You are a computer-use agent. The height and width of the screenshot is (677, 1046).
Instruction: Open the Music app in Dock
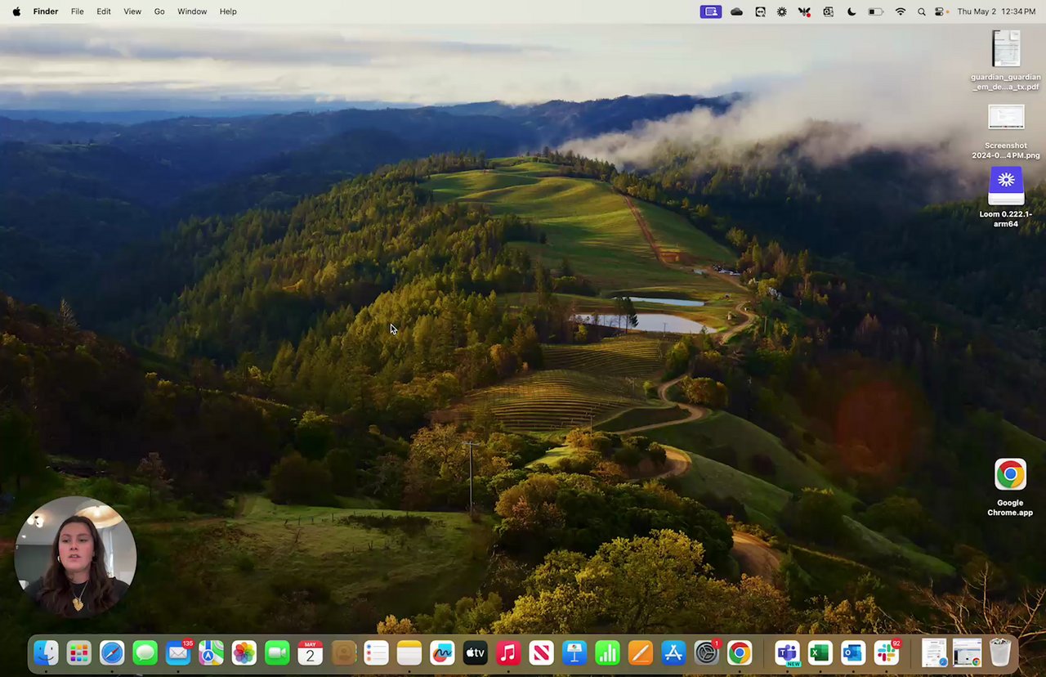[508, 652]
